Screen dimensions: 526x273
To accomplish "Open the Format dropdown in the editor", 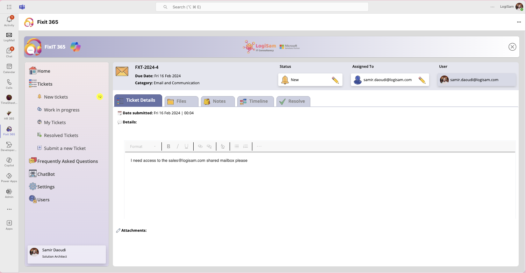I will [143, 146].
